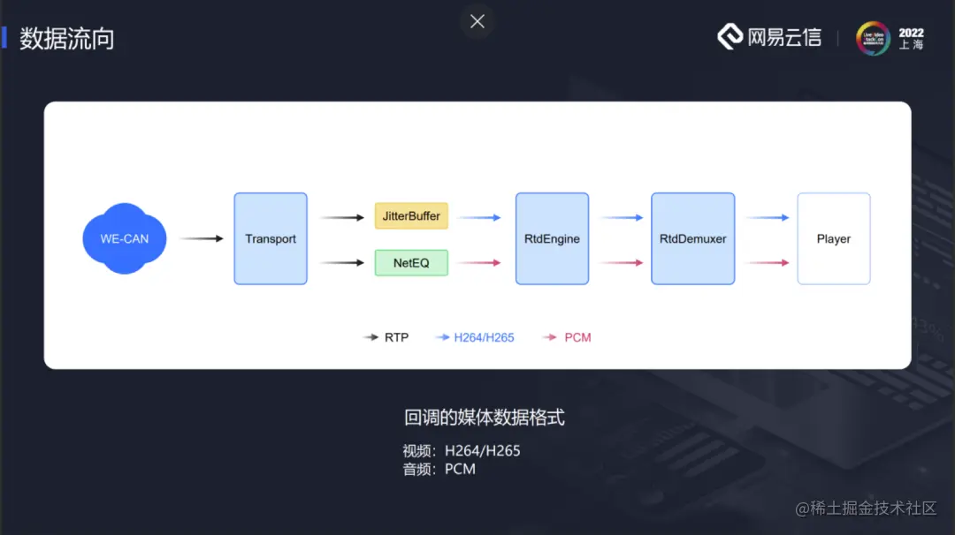Click the round 2022 conference badge icon

coord(873,38)
